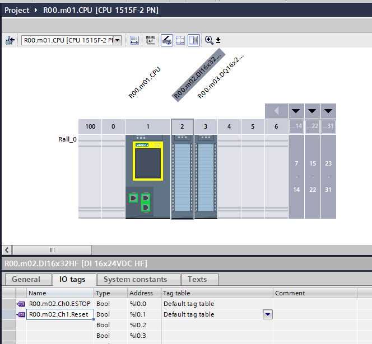Viewport: 372px width, 344px height.
Task: Open the tag table dropdown for %I0.1 row
Action: pos(268,314)
